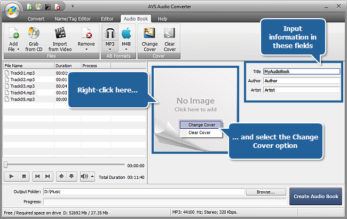
Task: Open the Name/Tag Editor tab
Action: point(73,19)
